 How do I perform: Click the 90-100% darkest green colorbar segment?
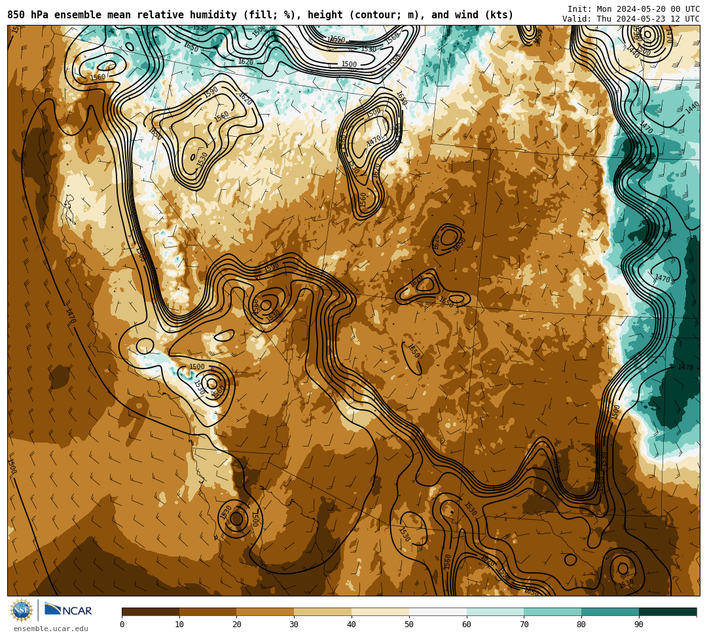pyautogui.click(x=668, y=611)
